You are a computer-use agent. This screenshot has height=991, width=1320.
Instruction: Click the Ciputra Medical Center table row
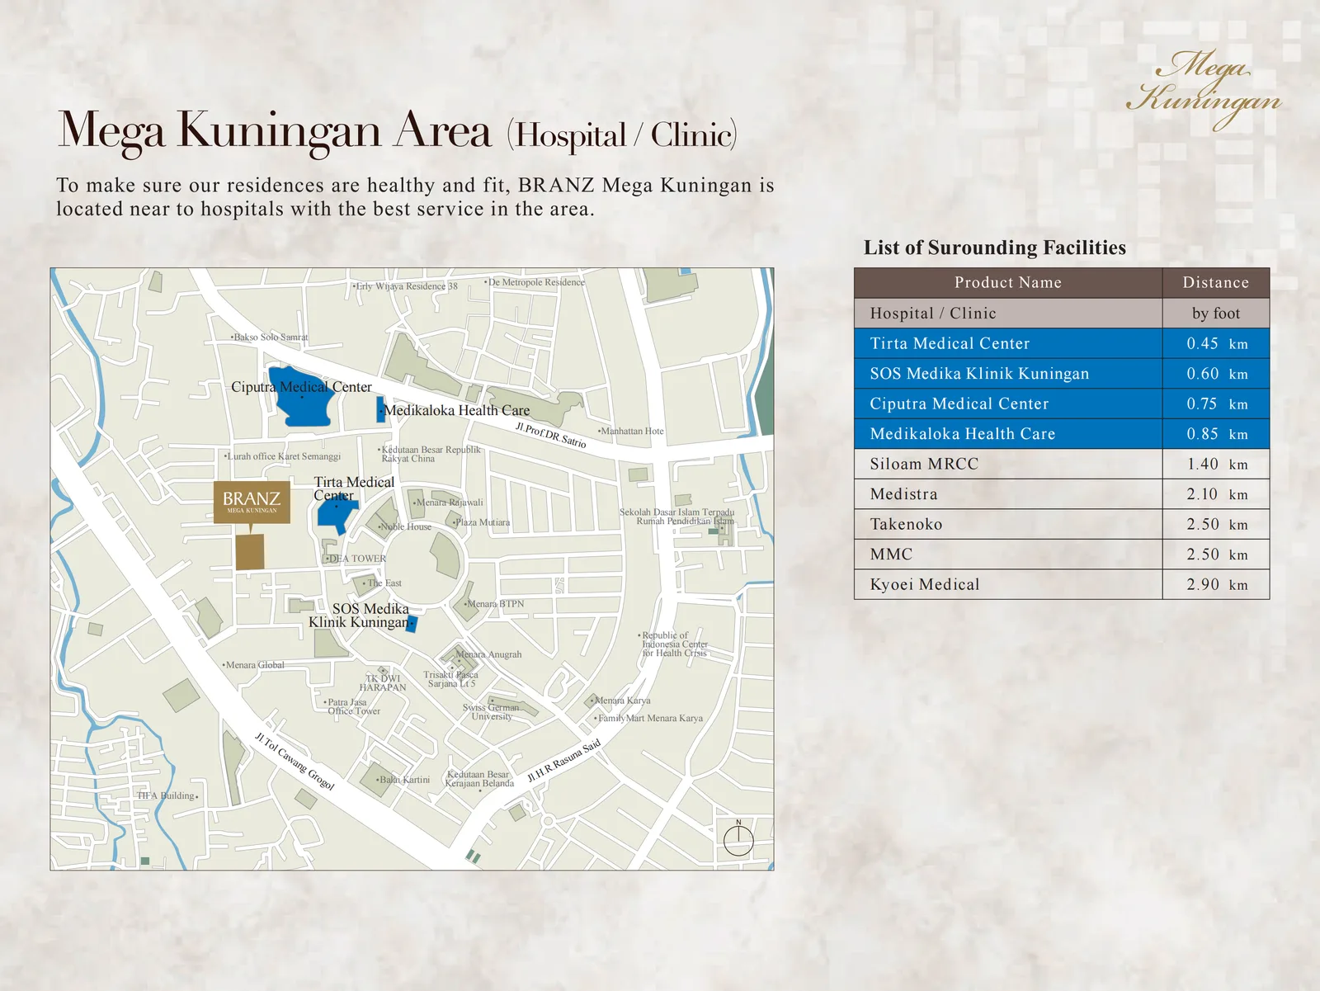[1062, 403]
